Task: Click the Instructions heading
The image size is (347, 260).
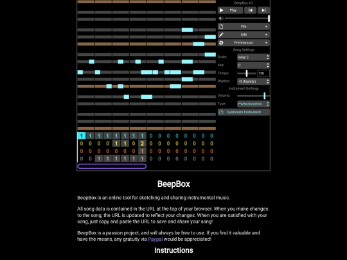Action: point(173,250)
